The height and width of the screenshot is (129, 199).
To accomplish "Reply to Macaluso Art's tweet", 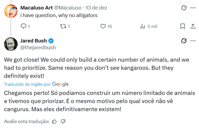I will [24, 26].
